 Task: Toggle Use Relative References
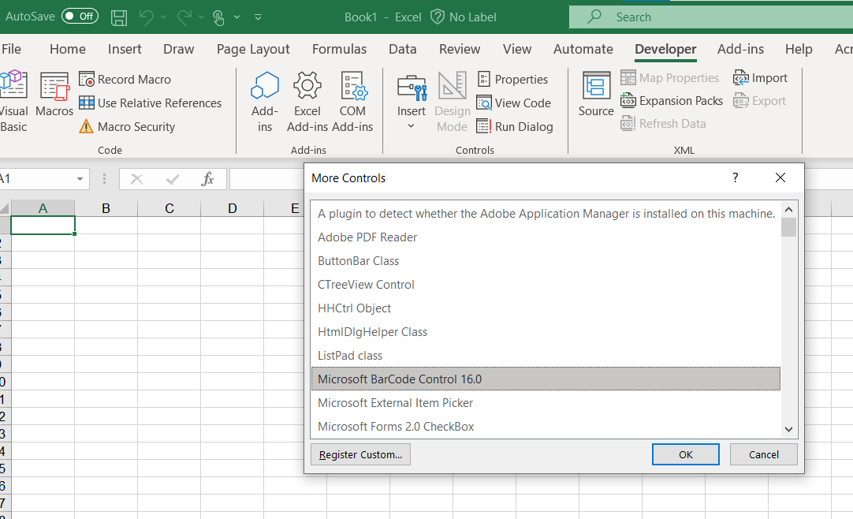[150, 103]
